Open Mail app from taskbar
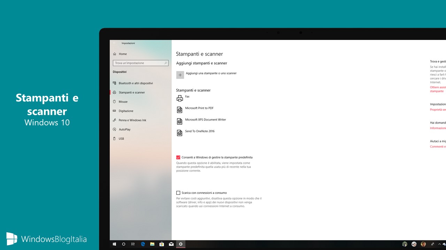The height and width of the screenshot is (250, 446). click(x=171, y=244)
